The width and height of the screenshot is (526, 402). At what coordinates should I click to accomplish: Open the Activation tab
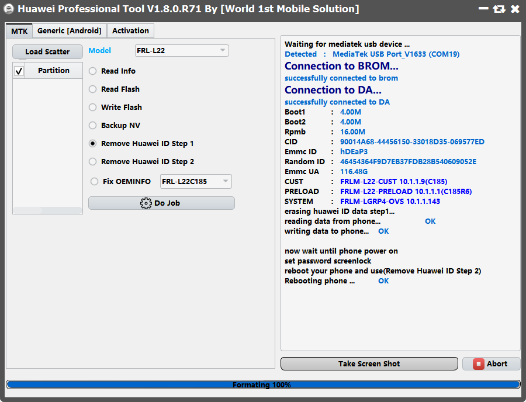click(x=130, y=30)
